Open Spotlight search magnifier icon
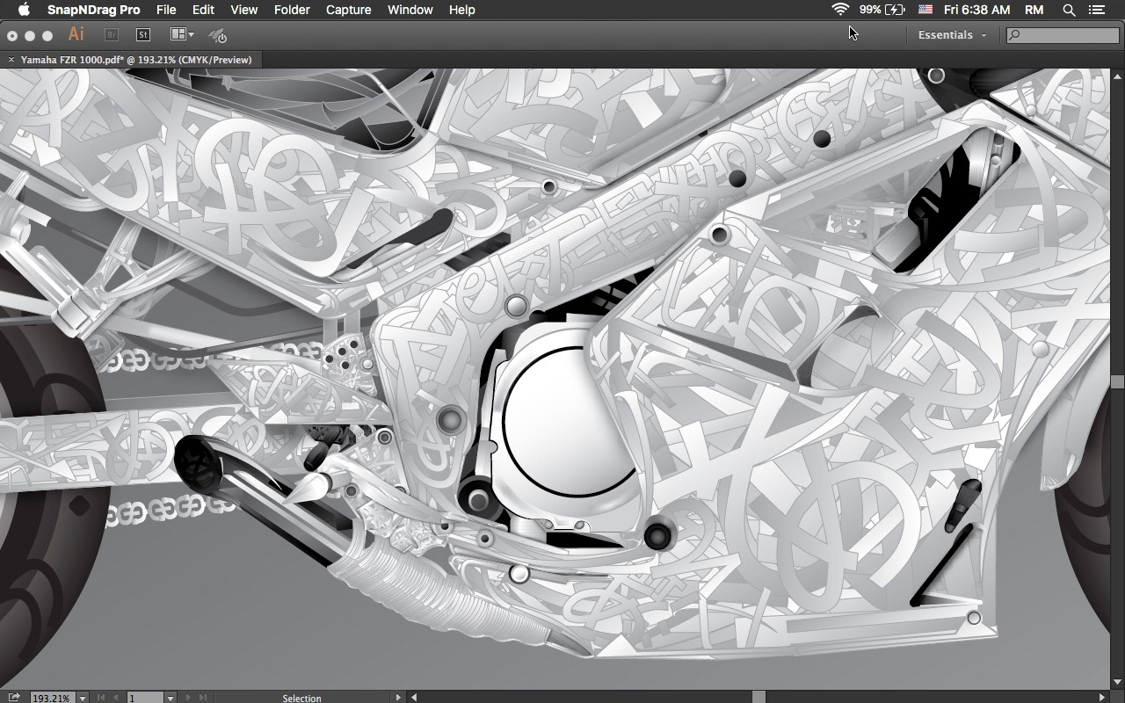1125x703 pixels. 1069,10
